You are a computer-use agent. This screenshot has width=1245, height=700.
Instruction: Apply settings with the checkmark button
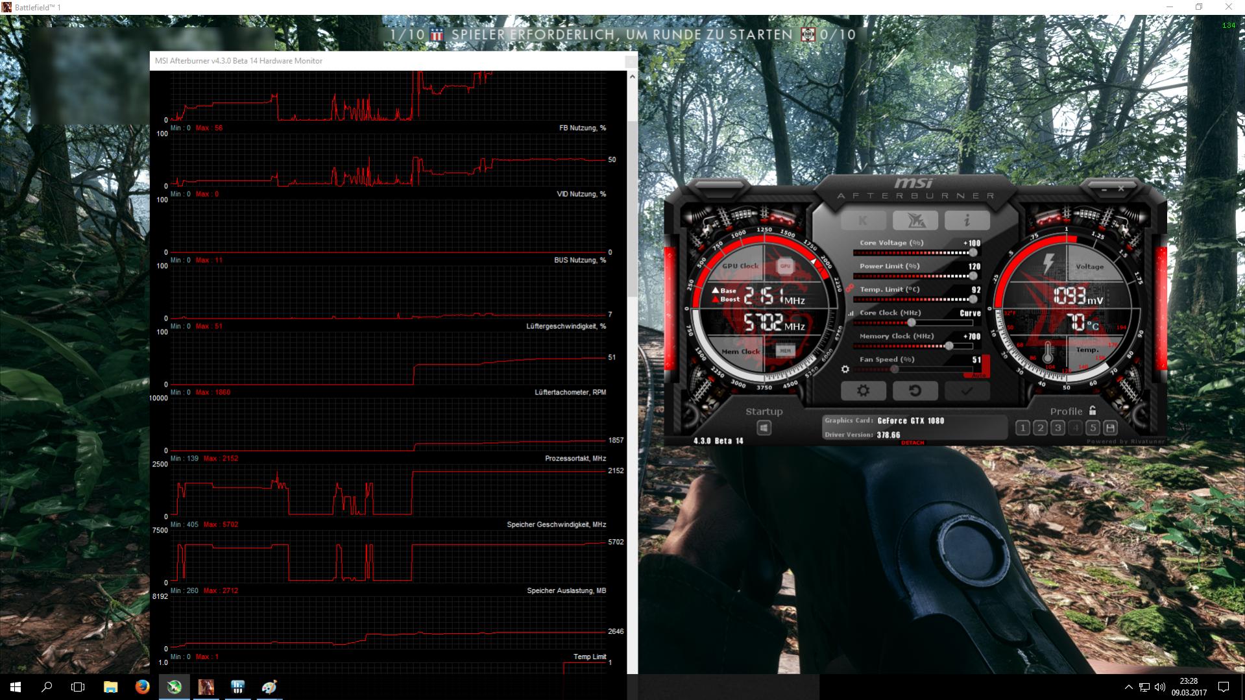pos(967,391)
